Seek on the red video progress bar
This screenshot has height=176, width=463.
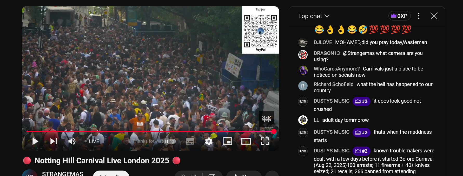click(x=150, y=131)
